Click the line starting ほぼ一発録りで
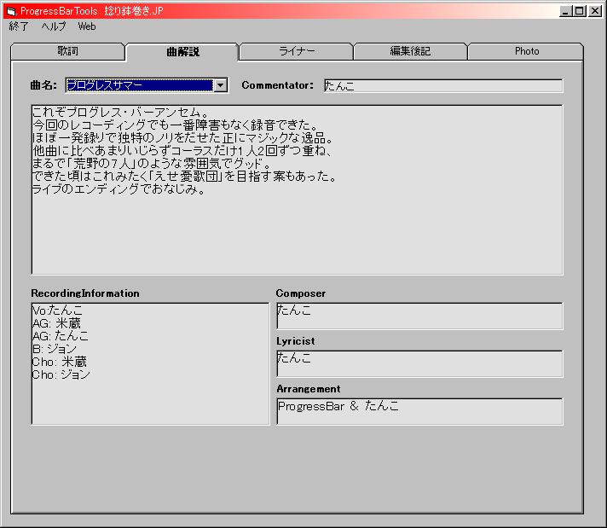The height and width of the screenshot is (528, 607). pos(182,138)
